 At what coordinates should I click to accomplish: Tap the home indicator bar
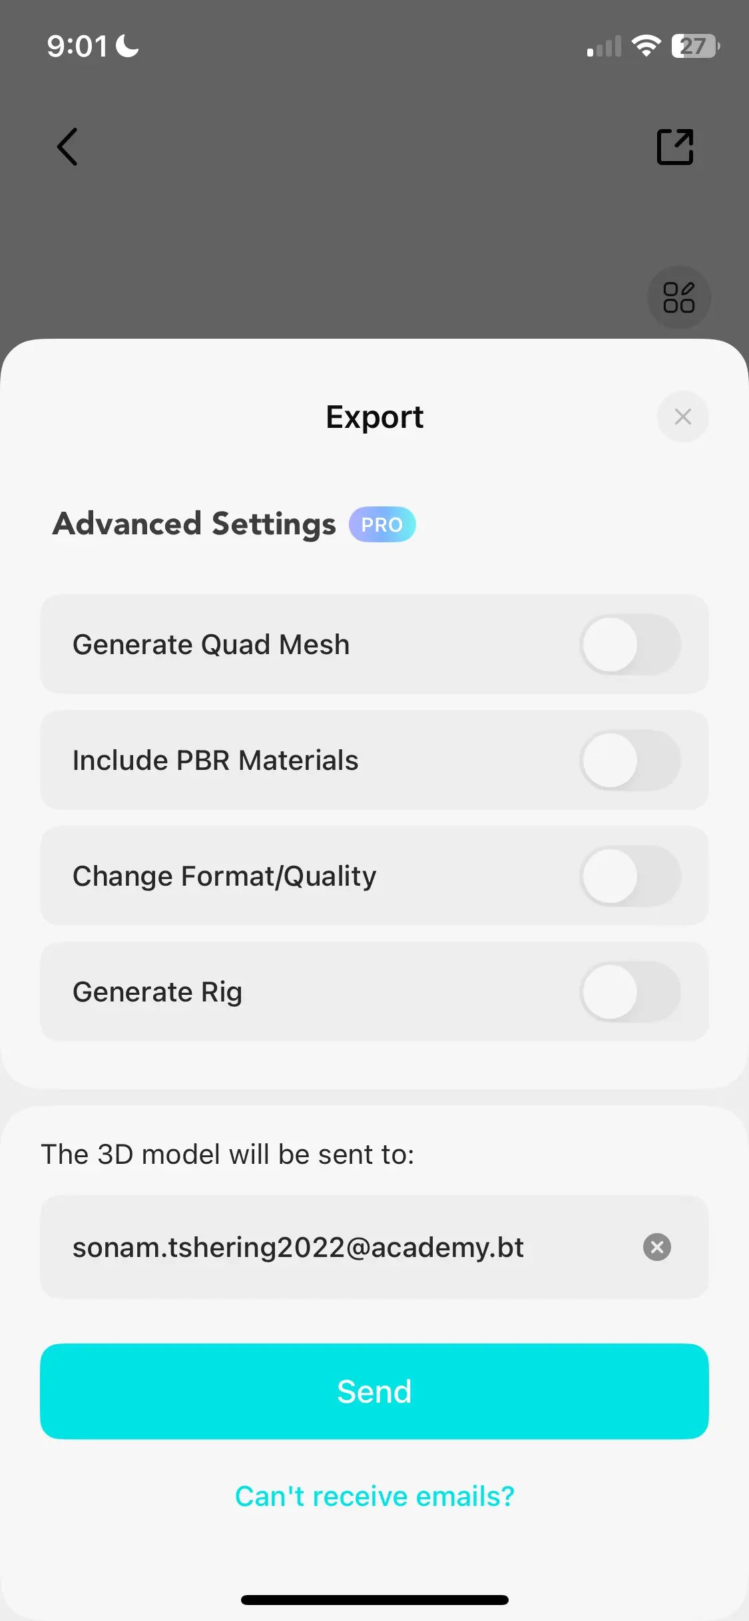pyautogui.click(x=374, y=1600)
